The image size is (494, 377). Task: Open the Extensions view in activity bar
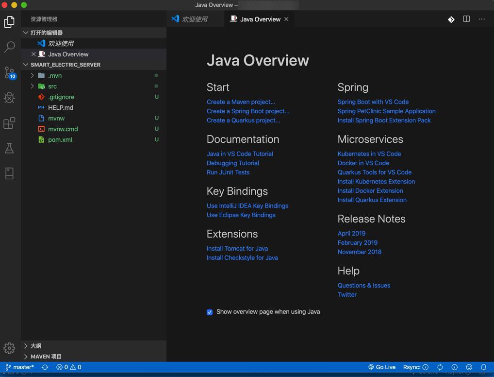click(x=9, y=123)
